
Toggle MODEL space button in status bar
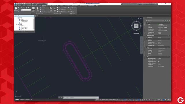pos(114,100)
